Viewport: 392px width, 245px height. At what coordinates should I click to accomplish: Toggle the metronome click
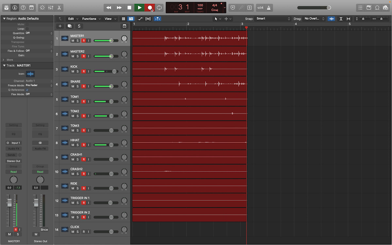(269, 8)
